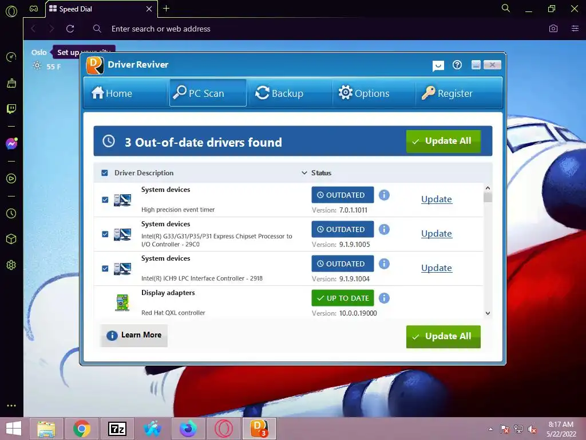Screen dimensions: 586x440
Task: Click the driver list scroll down arrow
Action: [x=488, y=313]
